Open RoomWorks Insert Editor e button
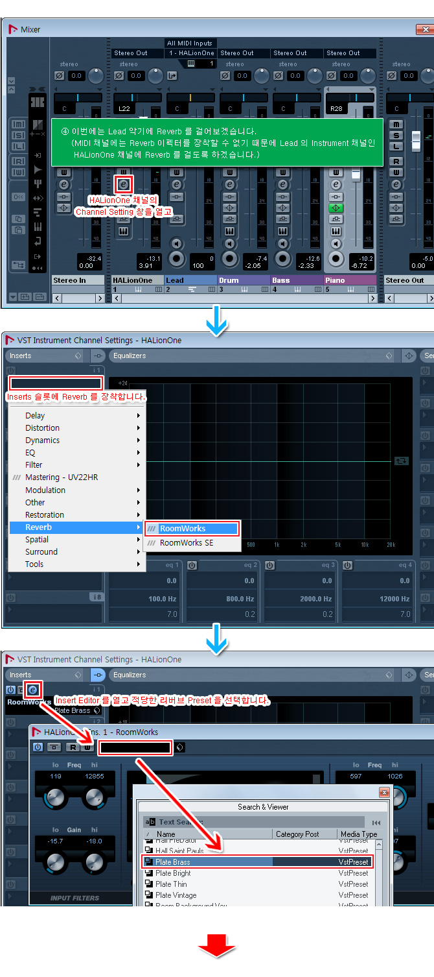The height and width of the screenshot is (977, 434). click(32, 690)
